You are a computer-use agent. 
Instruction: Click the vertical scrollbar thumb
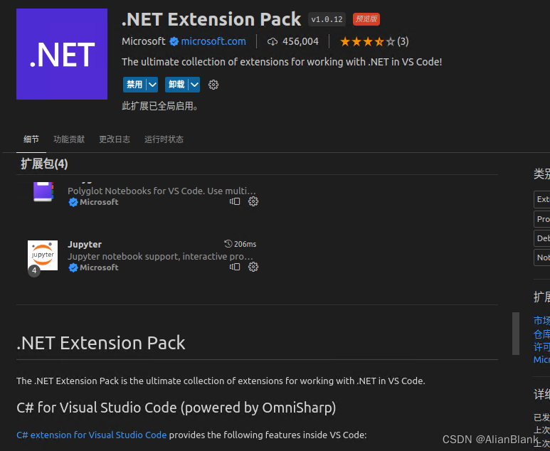click(516, 334)
